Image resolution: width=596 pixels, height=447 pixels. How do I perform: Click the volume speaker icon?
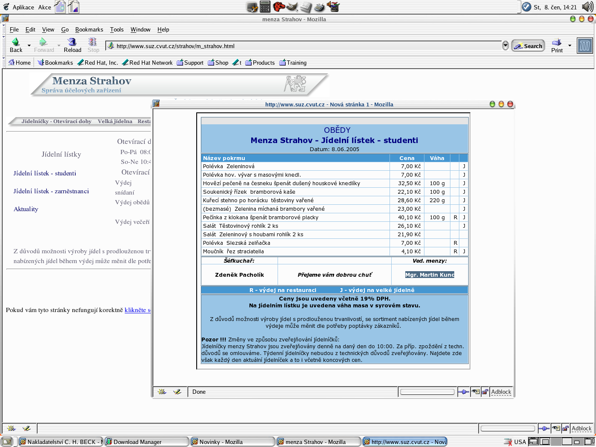587,7
